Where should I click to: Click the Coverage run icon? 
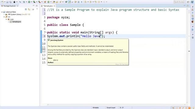point(34,2)
